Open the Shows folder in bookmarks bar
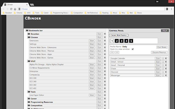175x109 pixels. pyautogui.click(x=138, y=13)
